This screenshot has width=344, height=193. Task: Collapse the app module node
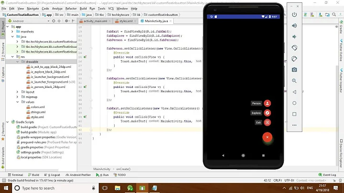[8, 27]
